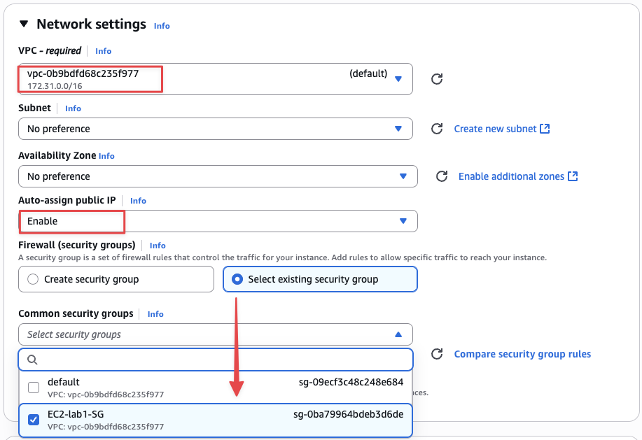Click external-link icon after Create new subnet
This screenshot has width=642, height=440.
[545, 129]
